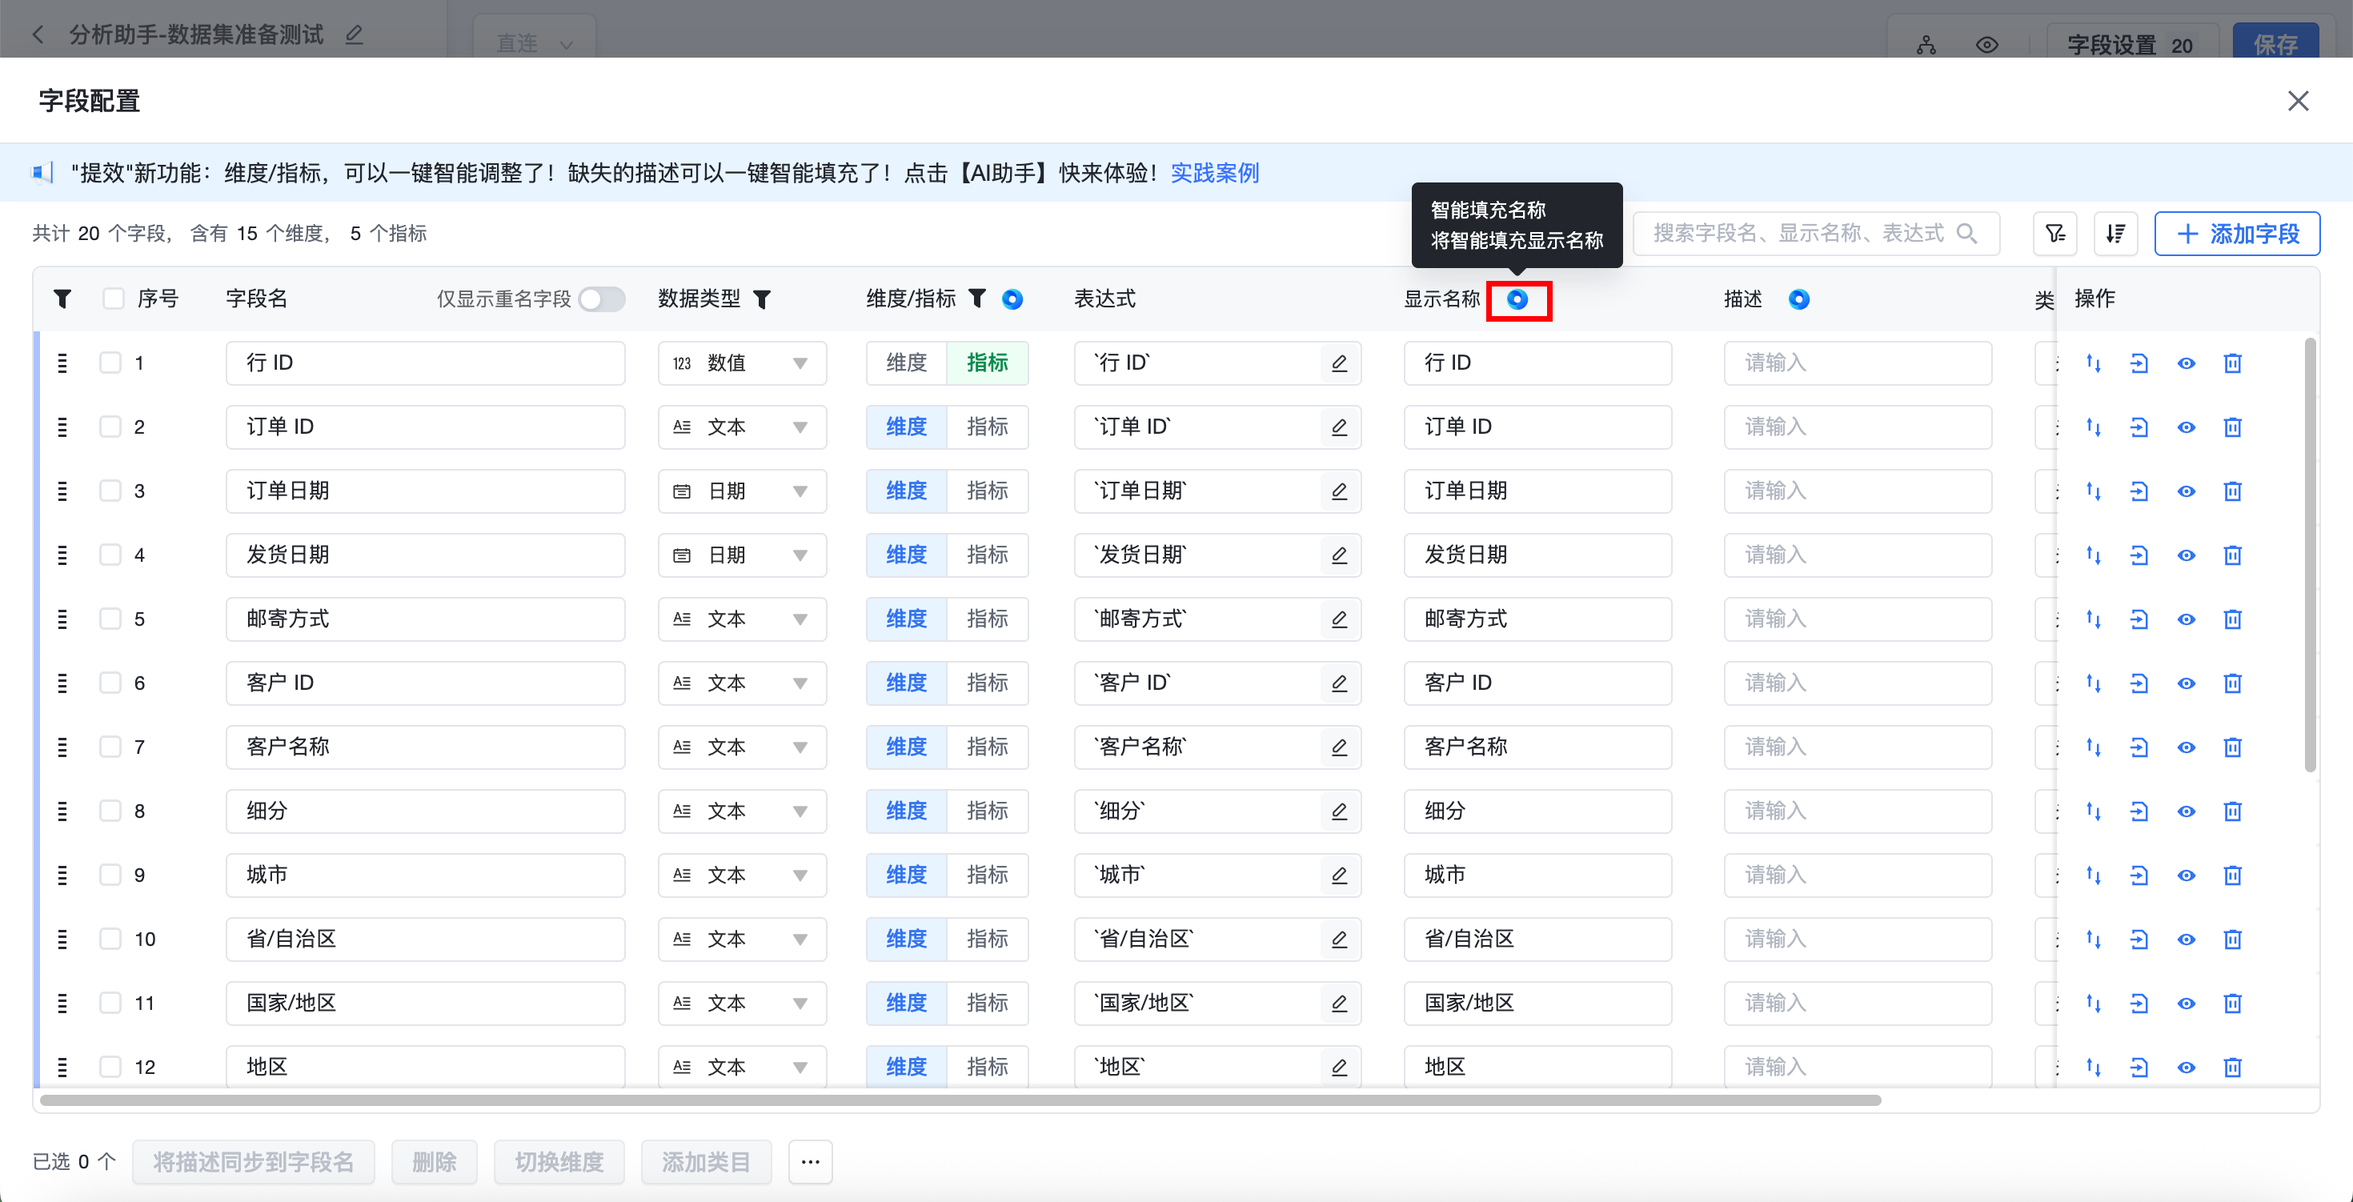Click copy/export icon for 客户 ID row
Viewport: 2353px width, 1202px height.
tap(2139, 683)
